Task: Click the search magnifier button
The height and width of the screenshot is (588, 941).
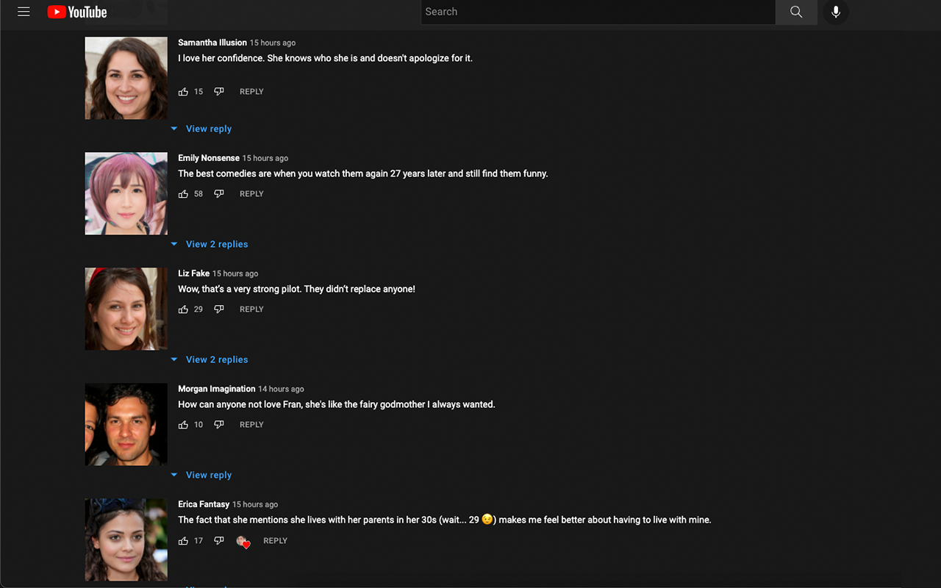Action: [796, 12]
